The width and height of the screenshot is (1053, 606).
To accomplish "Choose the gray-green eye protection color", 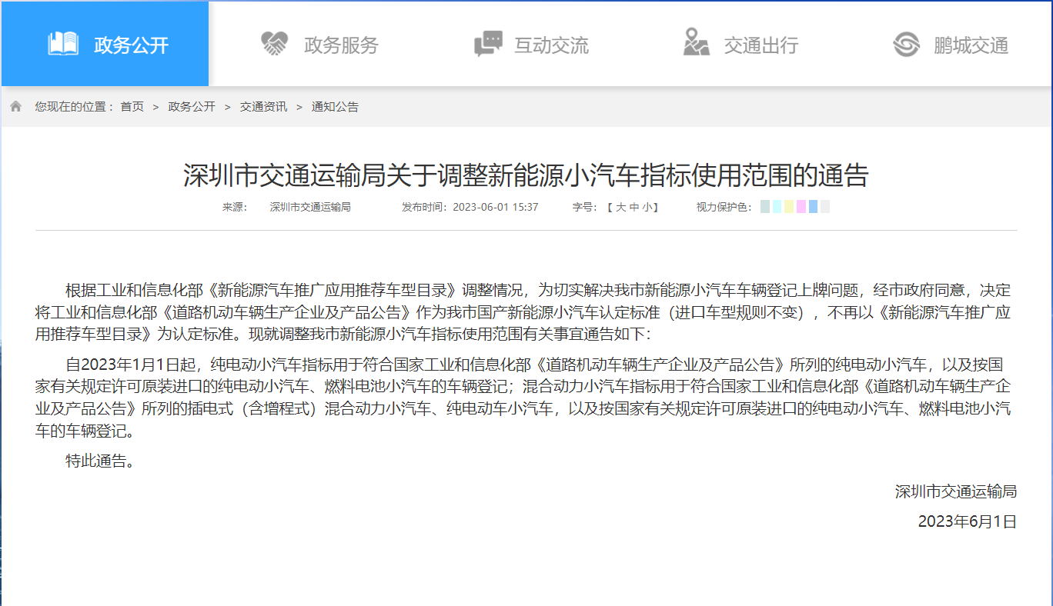I will tap(764, 207).
